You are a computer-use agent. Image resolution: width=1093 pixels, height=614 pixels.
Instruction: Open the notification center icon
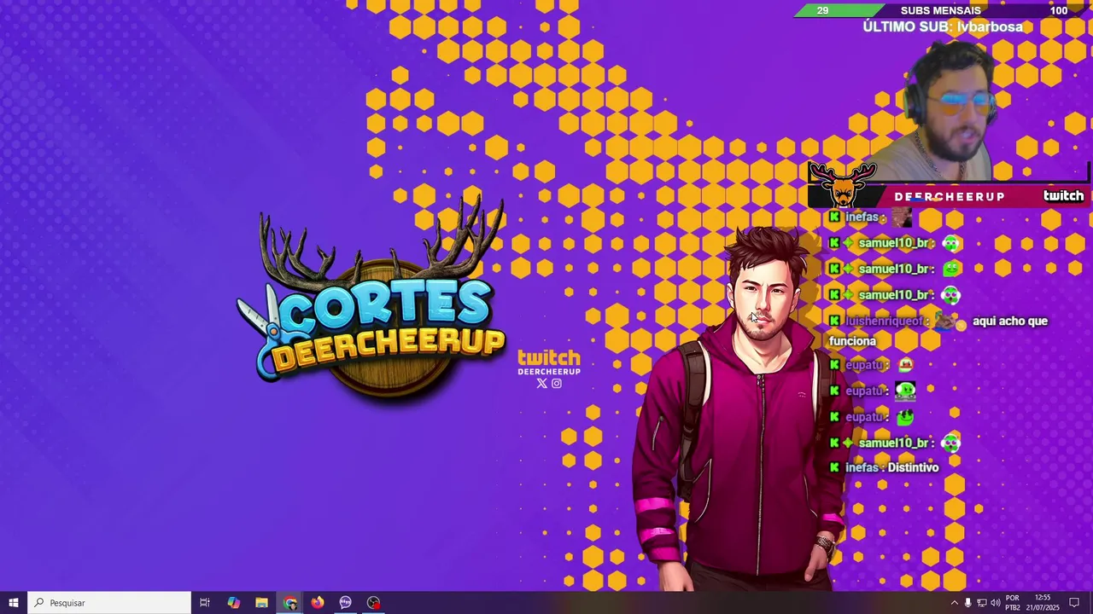coord(1074,603)
